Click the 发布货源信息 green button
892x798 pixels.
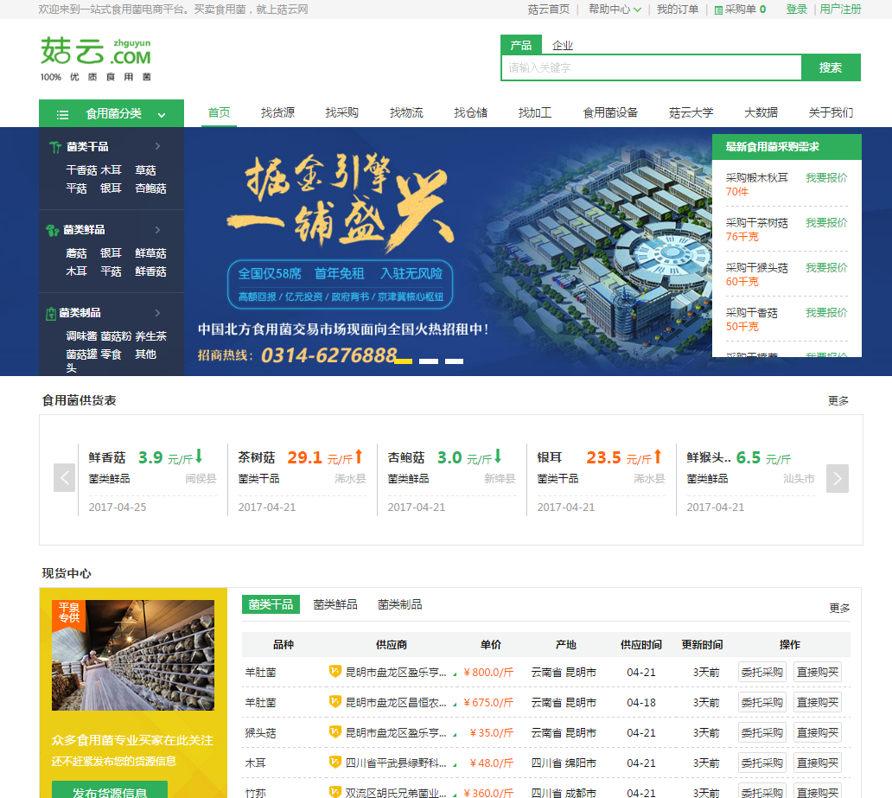click(x=110, y=790)
